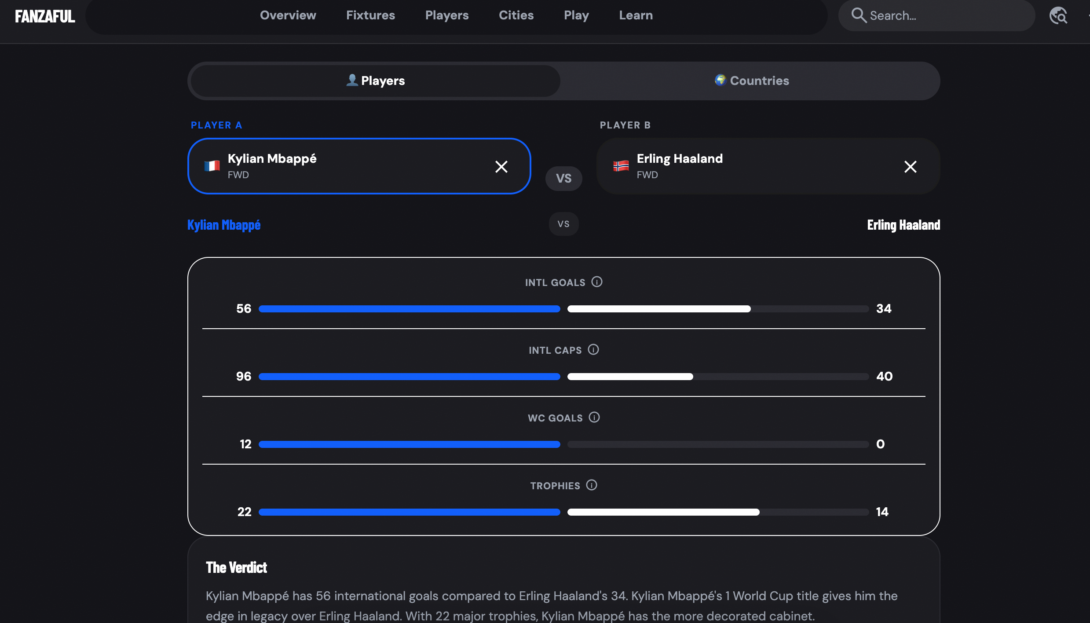Click the person icon in Players tab
1090x623 pixels.
coord(352,80)
